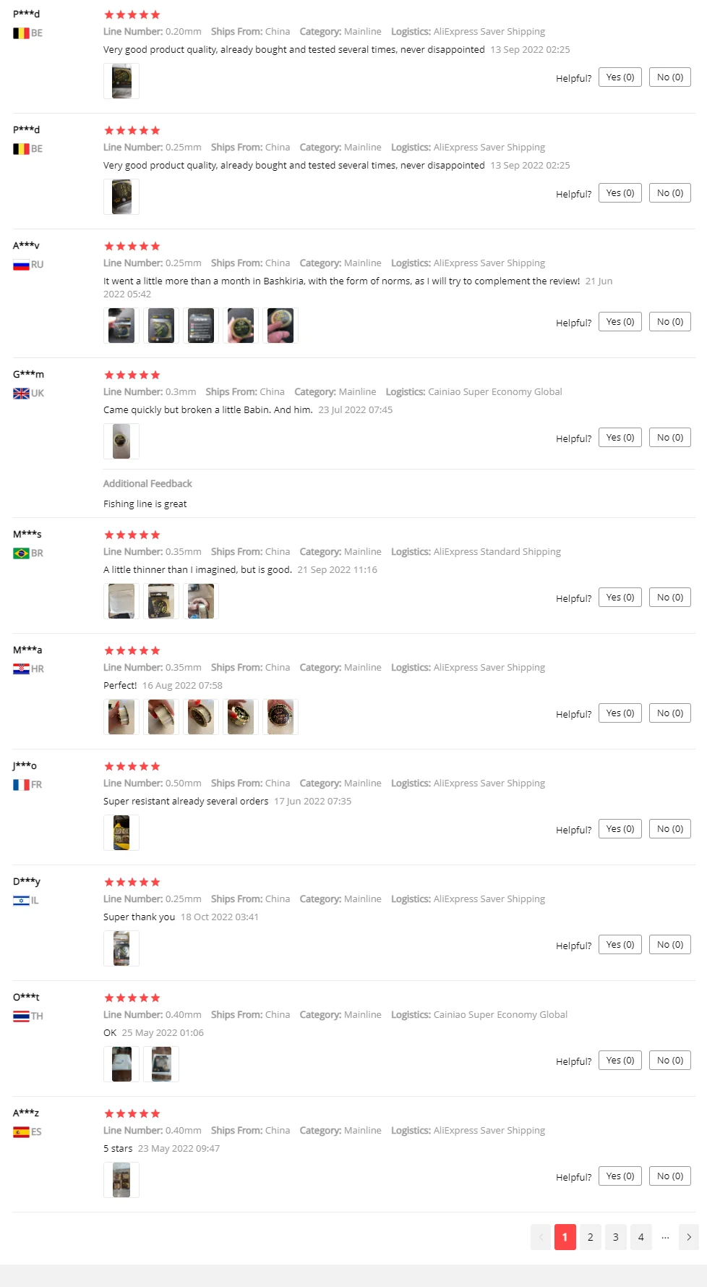Open page 2 of reviews
This screenshot has height=1287, width=707.
tap(590, 1237)
